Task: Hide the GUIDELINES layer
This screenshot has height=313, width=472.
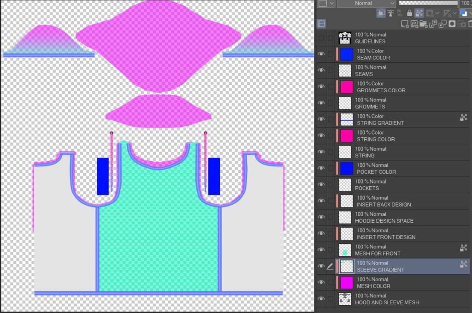Action: coord(321,38)
